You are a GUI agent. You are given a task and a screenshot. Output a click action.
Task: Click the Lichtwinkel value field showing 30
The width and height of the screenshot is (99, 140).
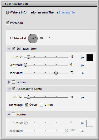click(41, 38)
